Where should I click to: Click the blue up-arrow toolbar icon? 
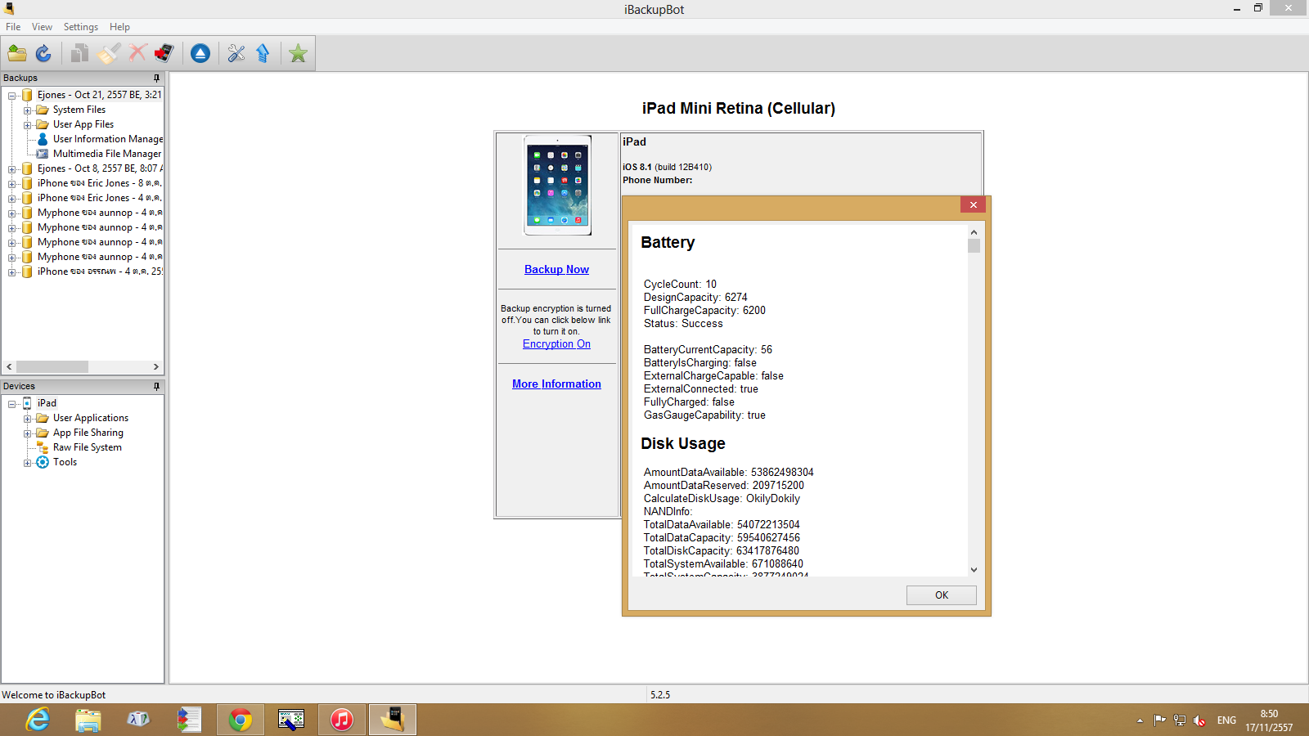pos(263,54)
